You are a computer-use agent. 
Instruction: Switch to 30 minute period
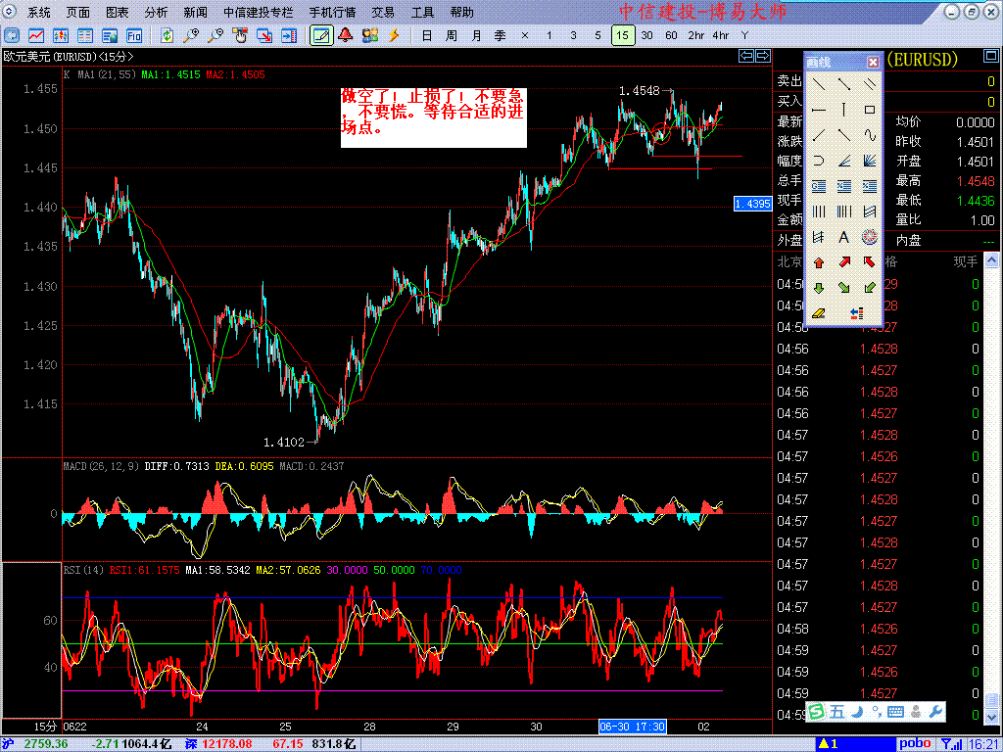coord(647,36)
